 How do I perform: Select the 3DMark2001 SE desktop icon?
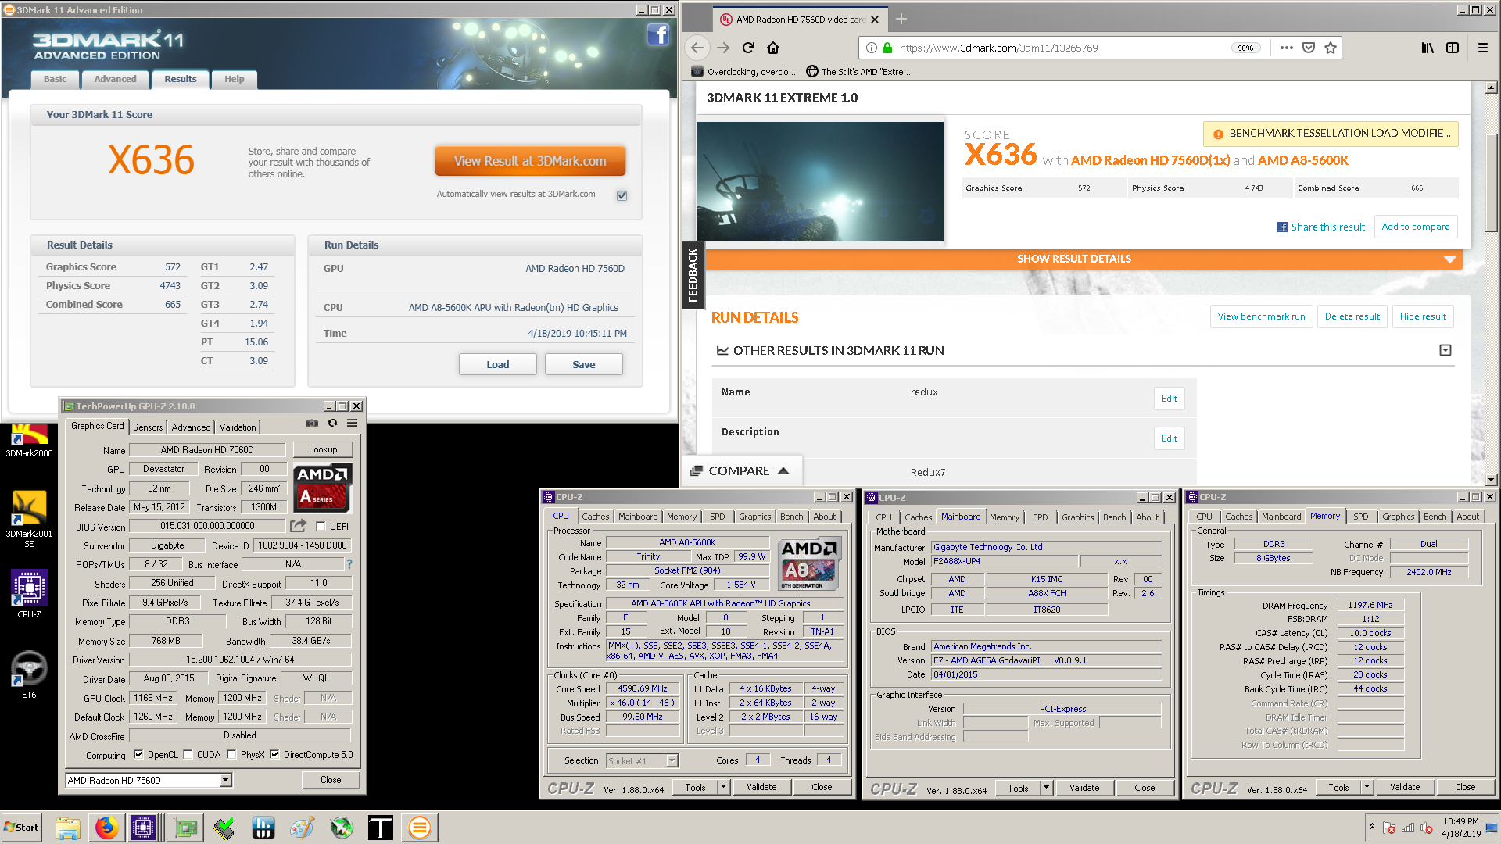29,519
